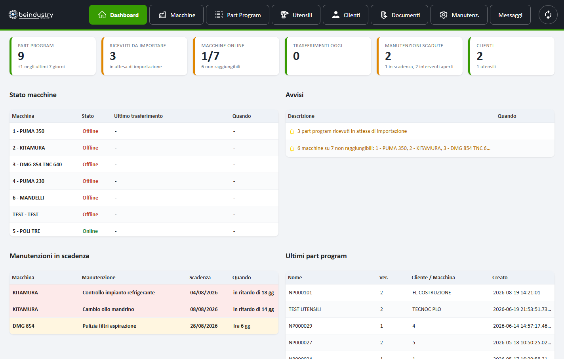Open the Part Program summary card

[53, 56]
